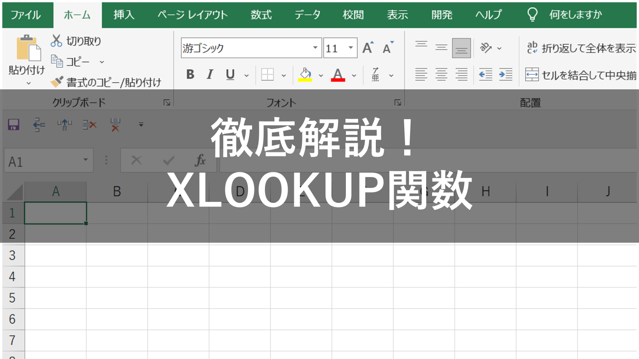Click the Cut (切り取り) scissors icon
The height and width of the screenshot is (359, 639).
tap(56, 41)
